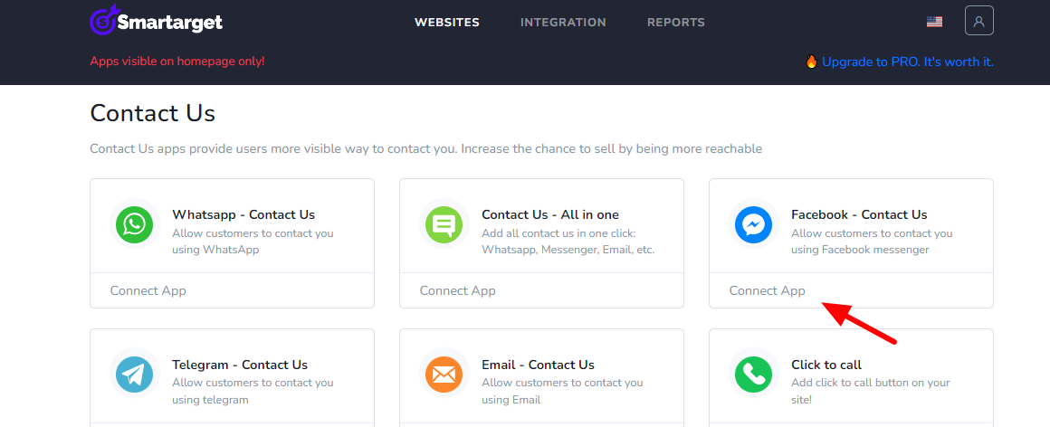Image resolution: width=1050 pixels, height=427 pixels.
Task: Click 'Add click to call button' description
Action: pos(871,392)
